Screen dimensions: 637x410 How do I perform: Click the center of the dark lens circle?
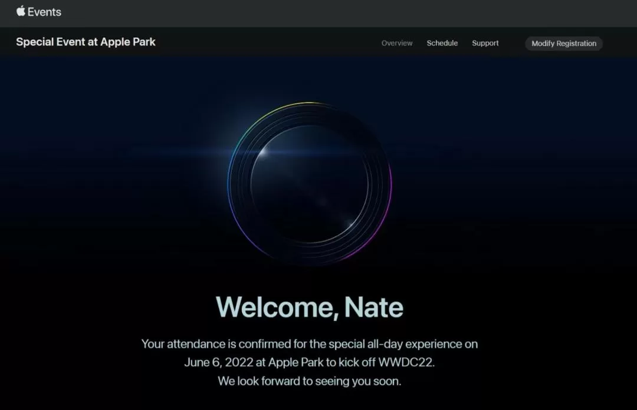(310, 184)
